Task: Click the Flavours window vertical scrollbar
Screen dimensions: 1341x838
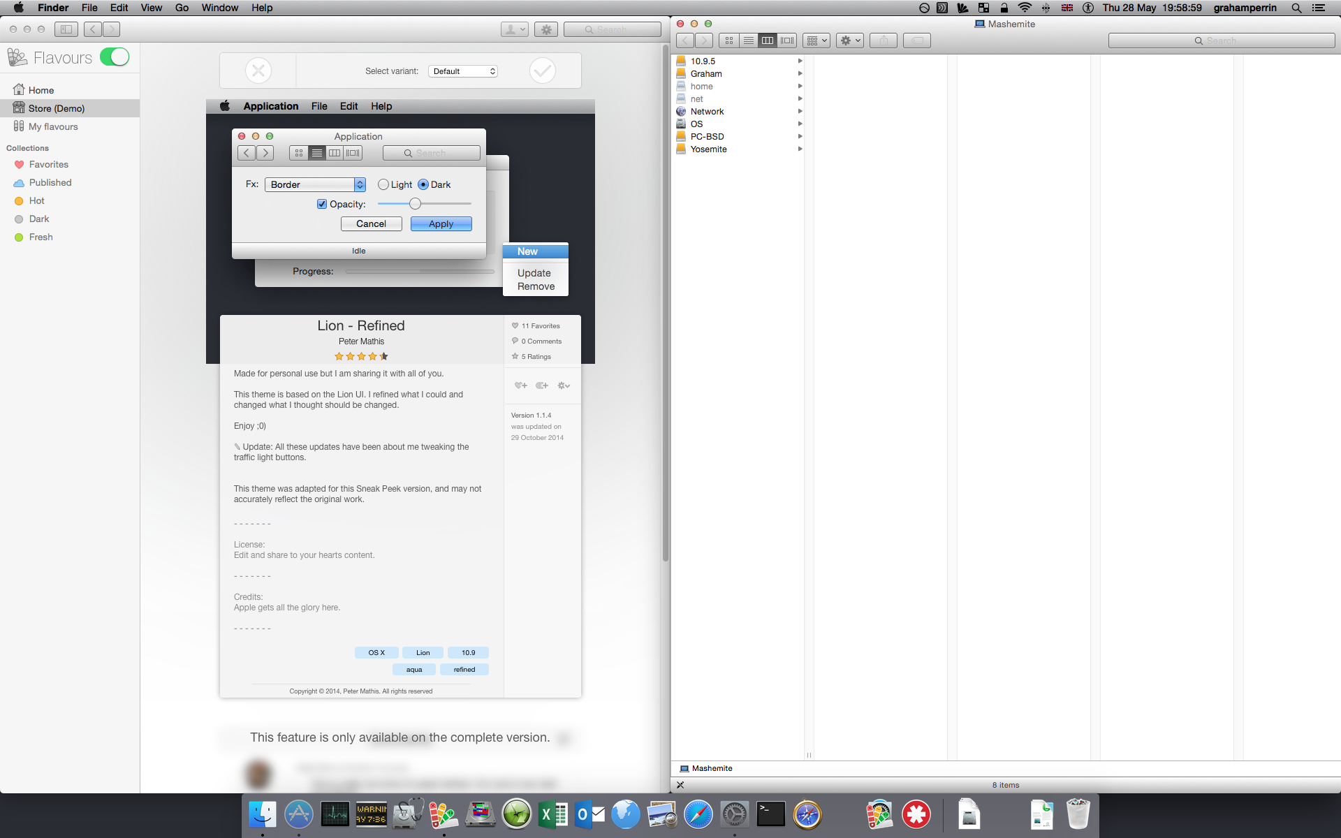Action: pos(666,304)
